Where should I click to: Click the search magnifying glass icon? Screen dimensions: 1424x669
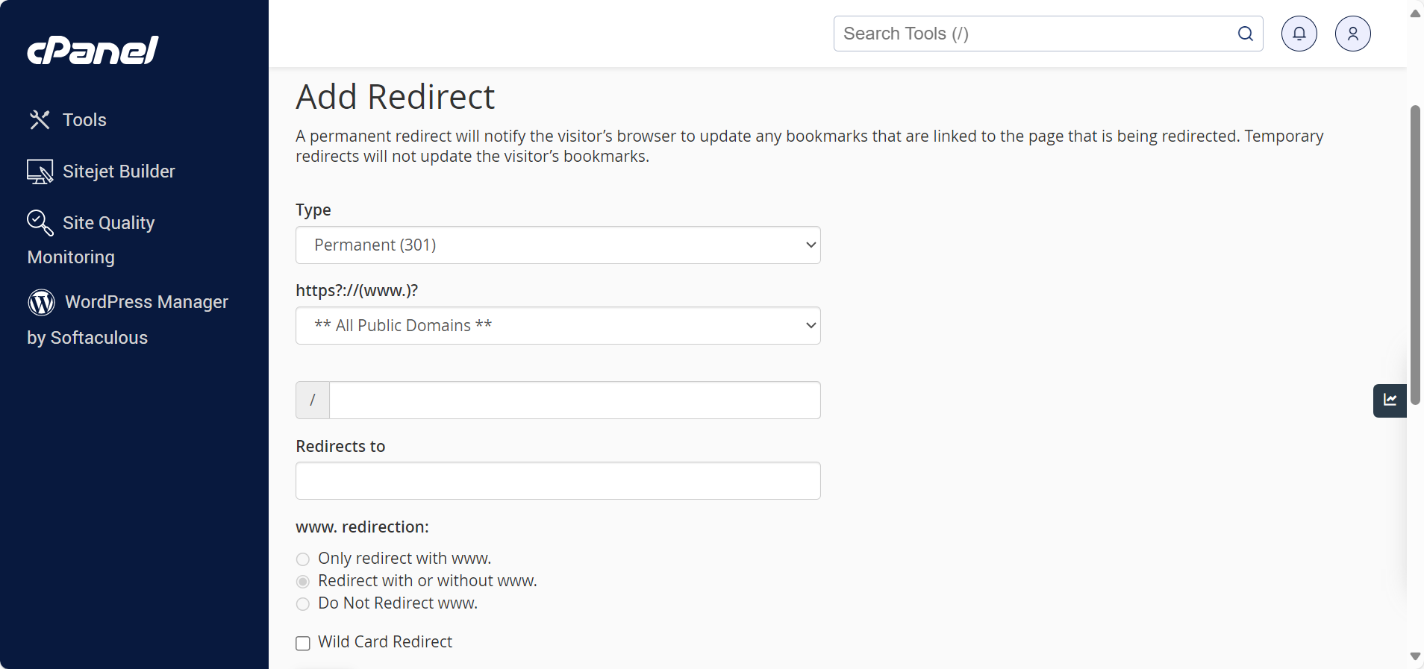(1244, 34)
